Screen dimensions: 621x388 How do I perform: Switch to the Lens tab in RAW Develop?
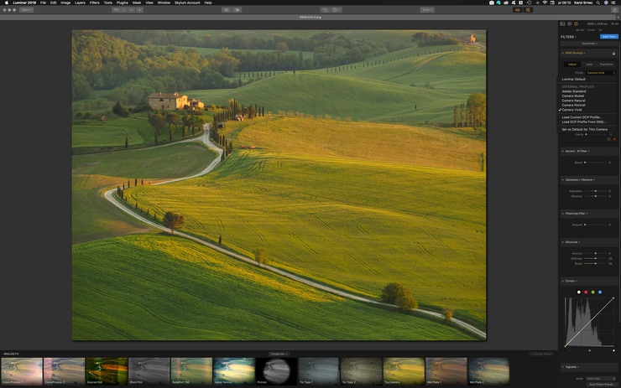(589, 64)
